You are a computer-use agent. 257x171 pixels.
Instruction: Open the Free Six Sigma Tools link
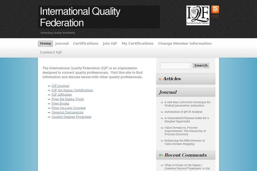68,99
